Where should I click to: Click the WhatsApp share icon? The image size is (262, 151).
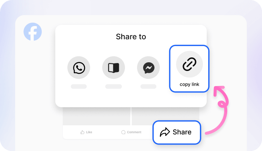click(x=79, y=68)
